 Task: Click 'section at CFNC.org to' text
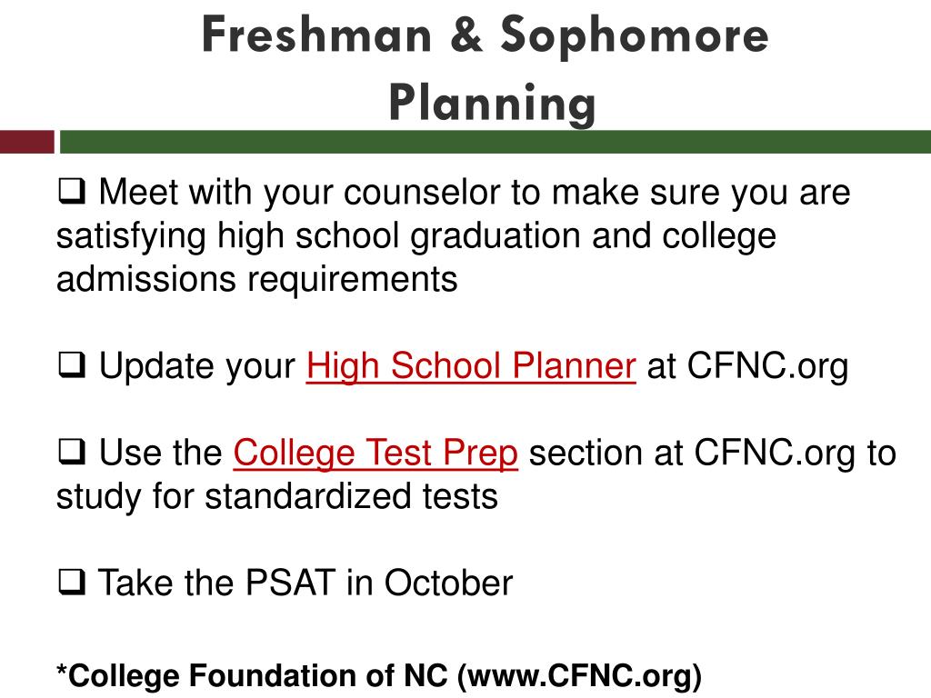[x=713, y=454]
